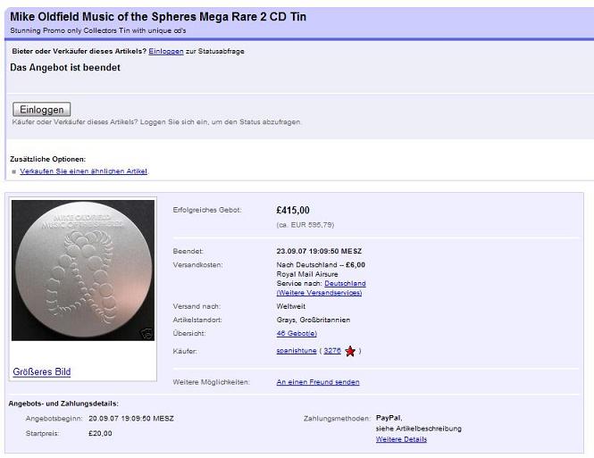Click bullet icon beside similar-item link
The image size is (594, 458).
point(13,171)
